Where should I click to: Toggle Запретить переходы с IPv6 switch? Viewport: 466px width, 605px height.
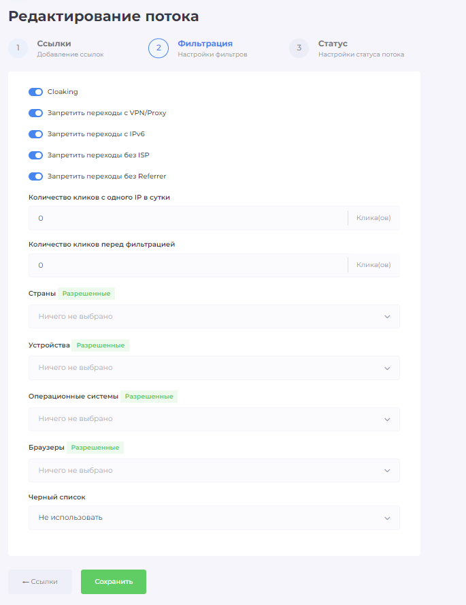36,134
